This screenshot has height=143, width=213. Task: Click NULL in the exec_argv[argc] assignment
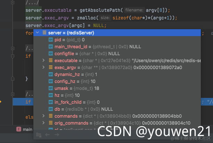98,25
